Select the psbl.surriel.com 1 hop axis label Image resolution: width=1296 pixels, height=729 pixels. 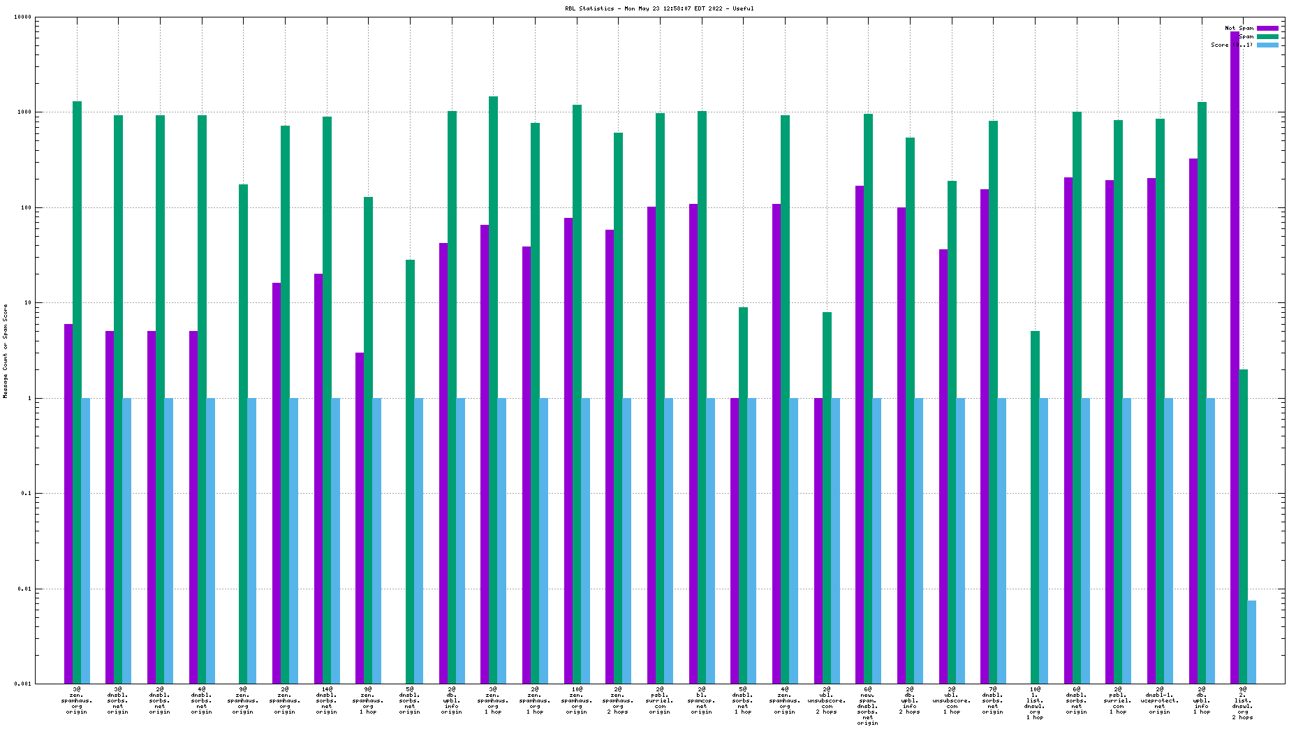(1118, 700)
